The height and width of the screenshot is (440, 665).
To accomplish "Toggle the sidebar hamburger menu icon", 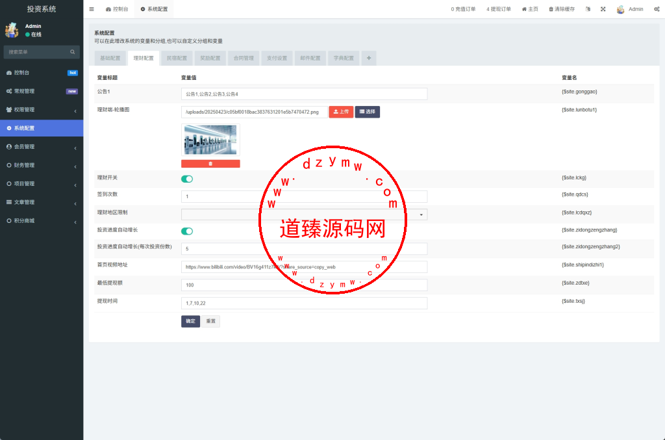I will (92, 9).
